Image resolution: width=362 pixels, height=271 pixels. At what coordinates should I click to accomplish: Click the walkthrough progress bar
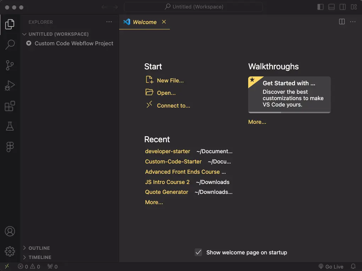[289, 113]
